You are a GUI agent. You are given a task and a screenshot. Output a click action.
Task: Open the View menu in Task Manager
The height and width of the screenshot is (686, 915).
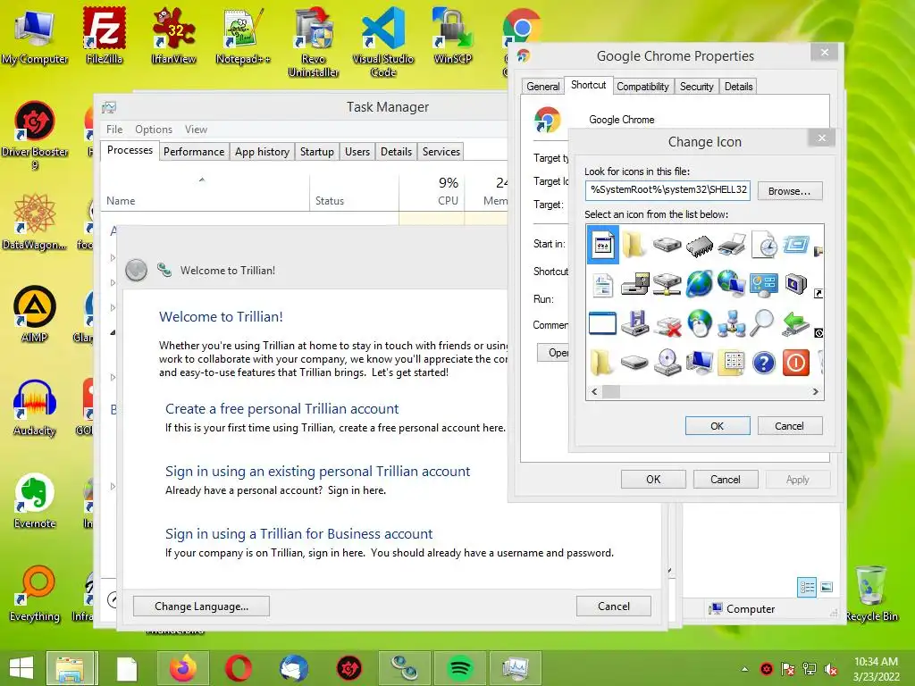(x=196, y=130)
